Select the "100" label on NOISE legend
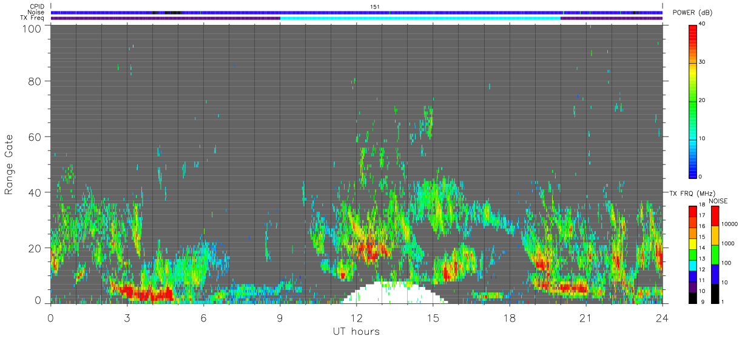 coord(727,263)
